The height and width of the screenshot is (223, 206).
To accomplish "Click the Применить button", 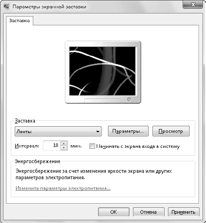I will pos(183,212).
